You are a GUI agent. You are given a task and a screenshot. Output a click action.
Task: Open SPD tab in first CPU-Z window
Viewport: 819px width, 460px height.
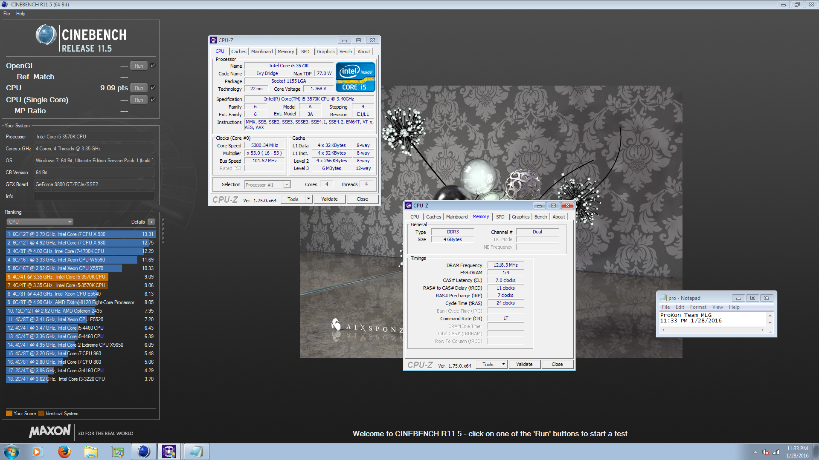(x=305, y=52)
